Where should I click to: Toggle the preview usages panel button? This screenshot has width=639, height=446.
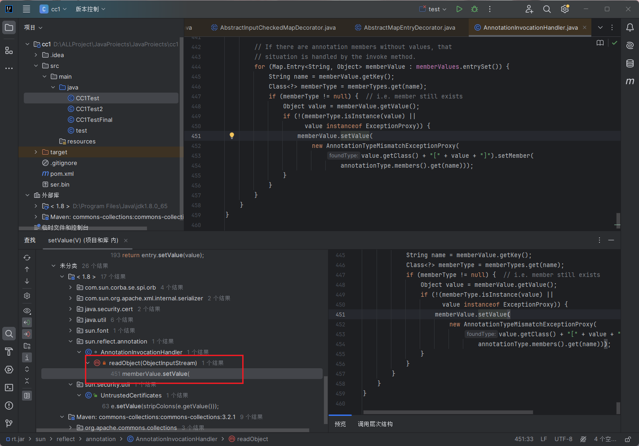coord(27,396)
